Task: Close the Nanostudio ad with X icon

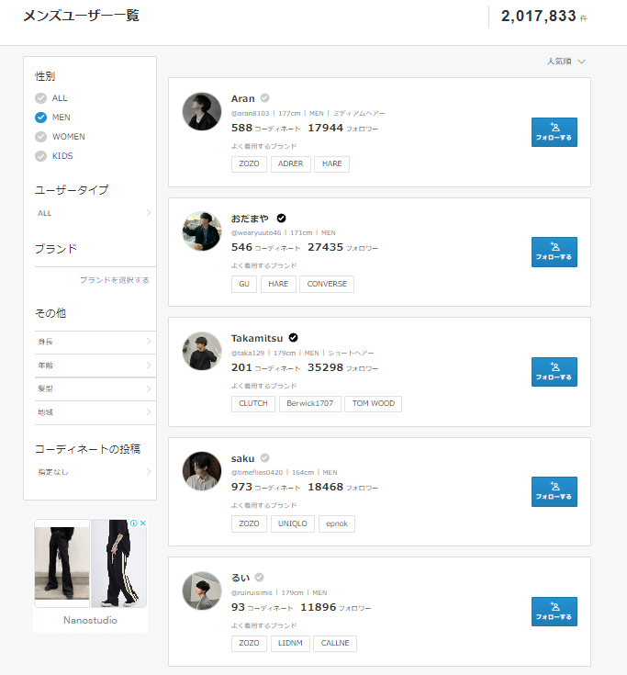Action: coord(143,523)
